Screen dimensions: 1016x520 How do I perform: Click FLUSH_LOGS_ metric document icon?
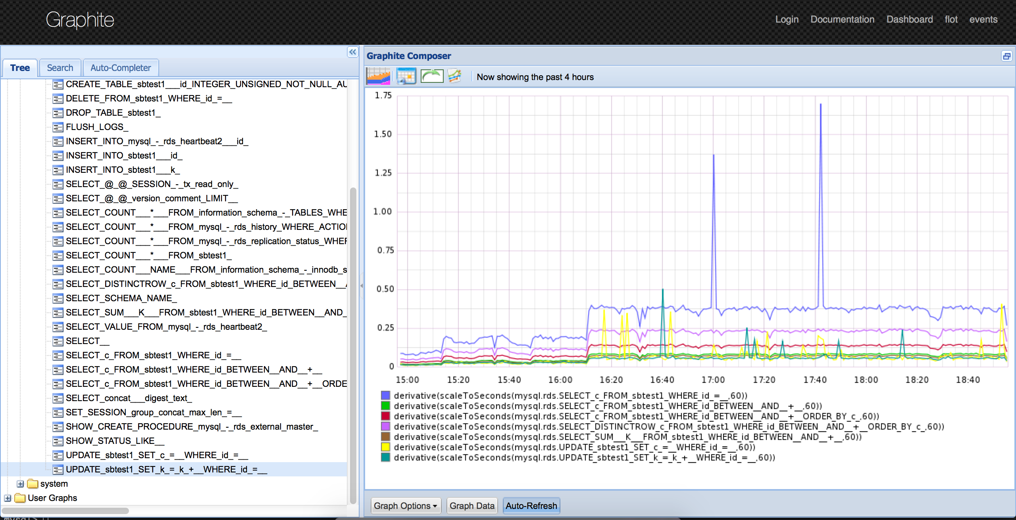pos(58,127)
